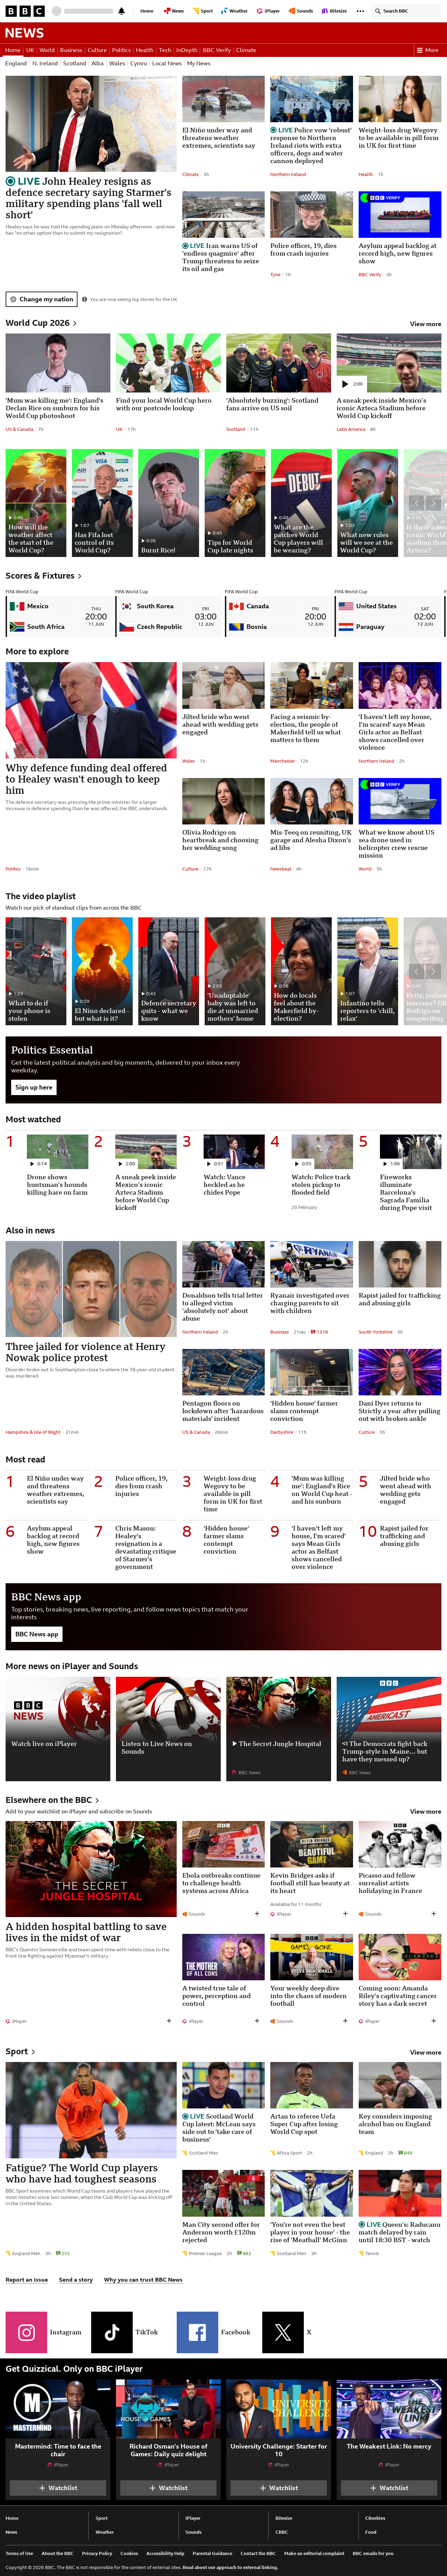
Task: Click the BBC logo in the header
Action: pyautogui.click(x=25, y=11)
